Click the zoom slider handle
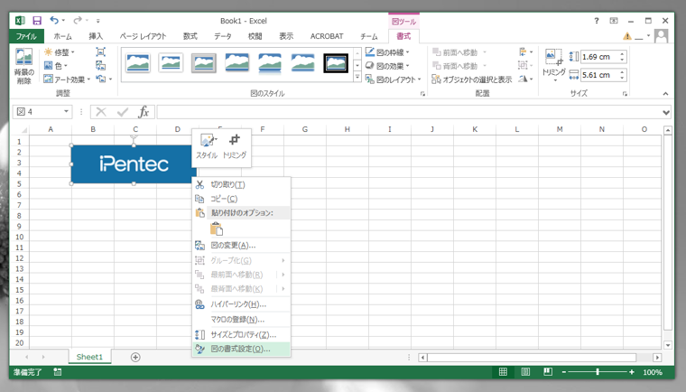The width and height of the screenshot is (686, 392). (598, 372)
